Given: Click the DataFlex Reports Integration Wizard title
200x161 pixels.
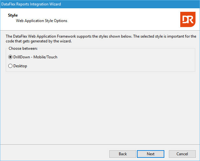Looking at the screenshot, I should 31,4.
